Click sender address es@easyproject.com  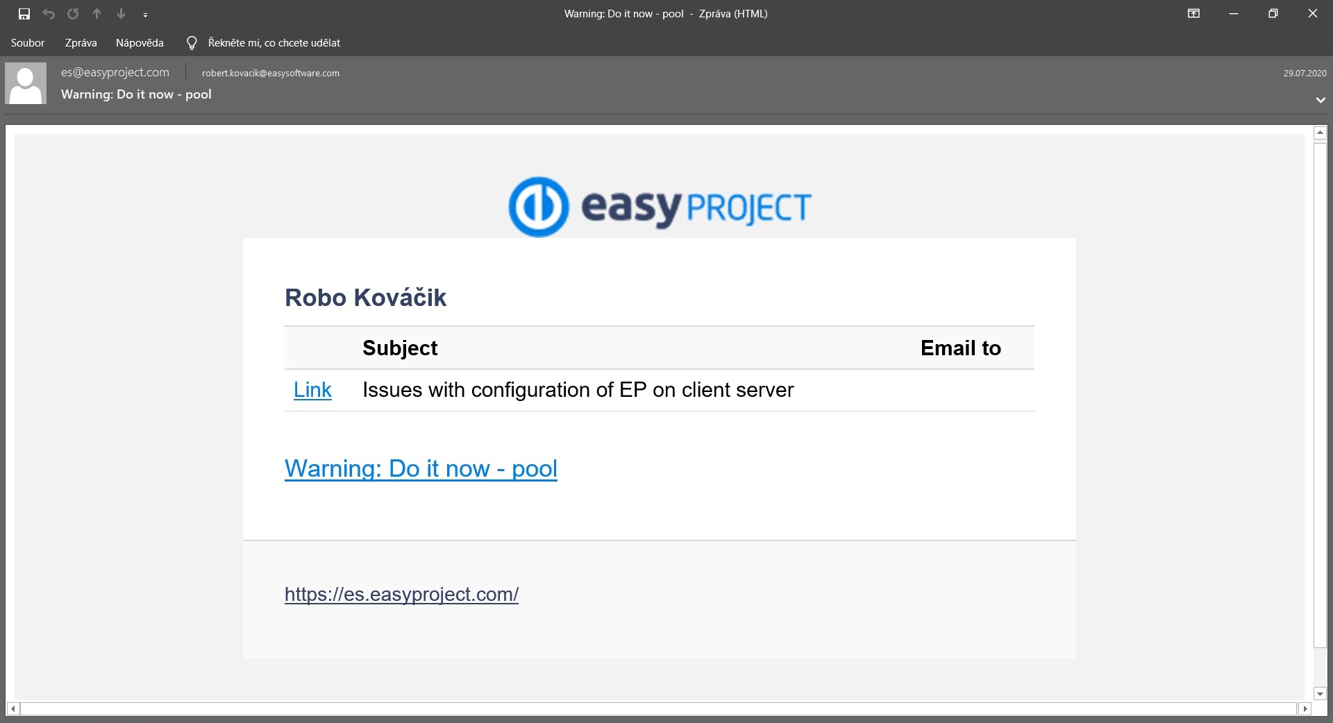pos(115,72)
